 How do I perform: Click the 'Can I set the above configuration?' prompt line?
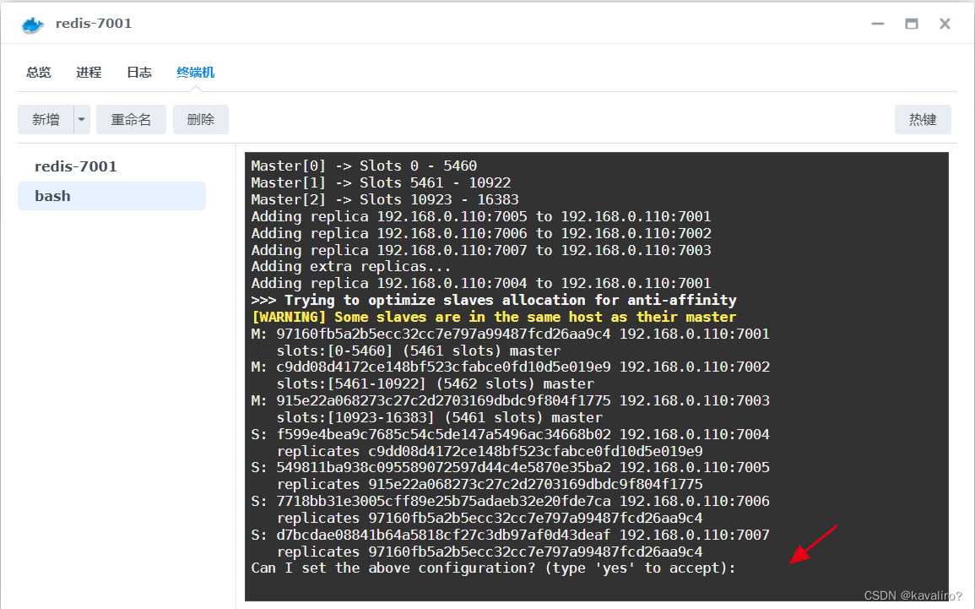point(493,568)
